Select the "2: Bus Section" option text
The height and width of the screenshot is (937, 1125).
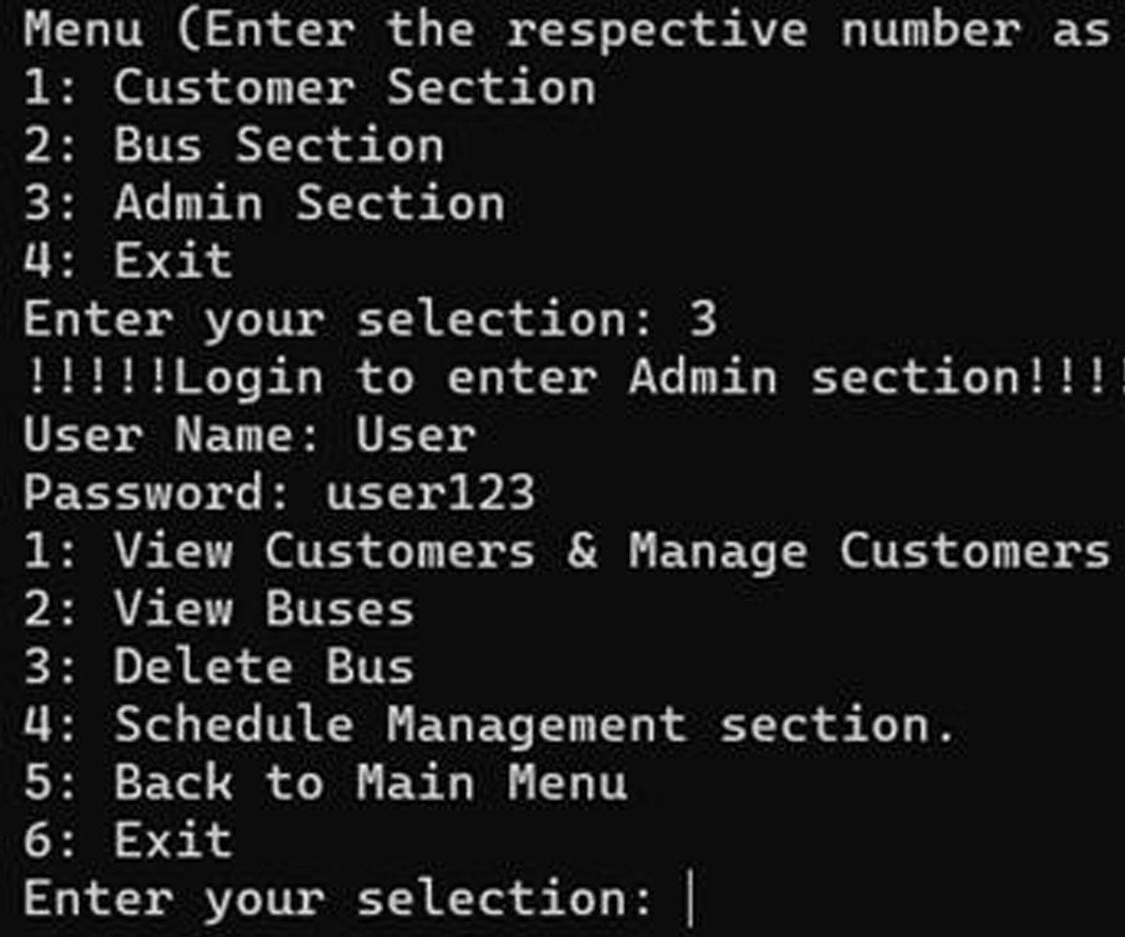click(x=232, y=146)
